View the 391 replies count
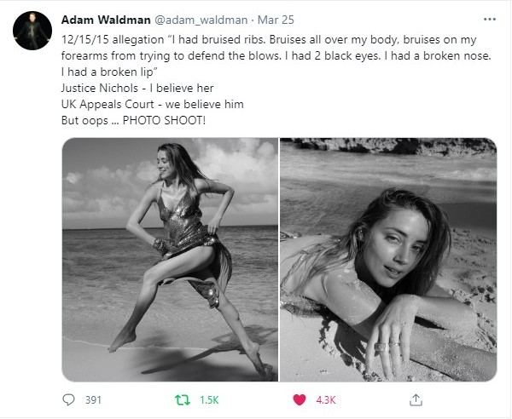Viewport: 512px width, 419px height. (93, 399)
